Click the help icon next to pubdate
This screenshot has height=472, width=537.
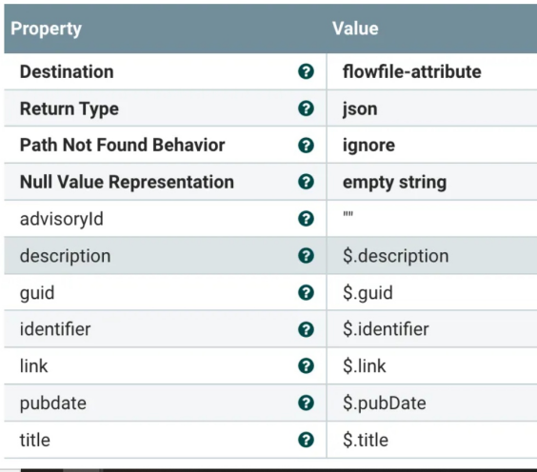click(x=306, y=403)
